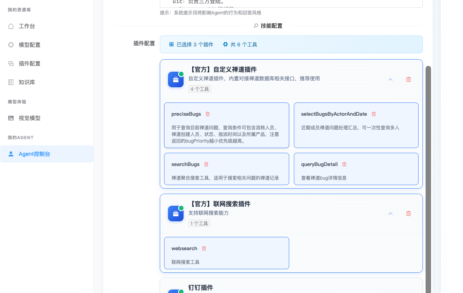Click the 自定义禅道插件 briefcase icon
This screenshot has width=463, height=293.
pyautogui.click(x=176, y=79)
